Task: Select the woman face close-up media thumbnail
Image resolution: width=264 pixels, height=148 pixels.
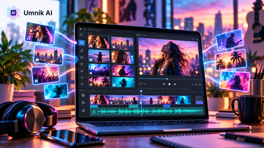Action: click(x=123, y=57)
